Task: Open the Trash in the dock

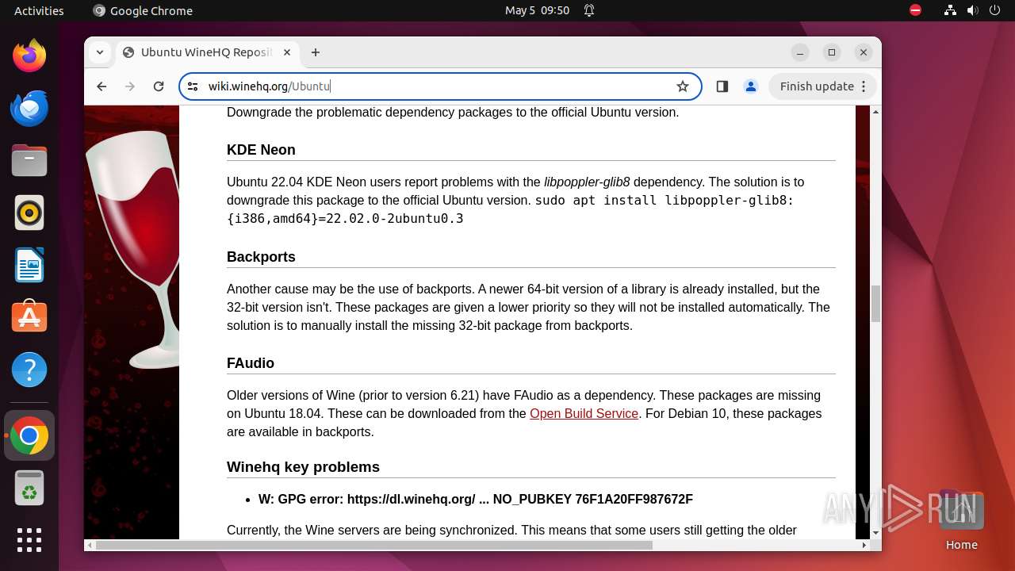Action: (x=29, y=489)
